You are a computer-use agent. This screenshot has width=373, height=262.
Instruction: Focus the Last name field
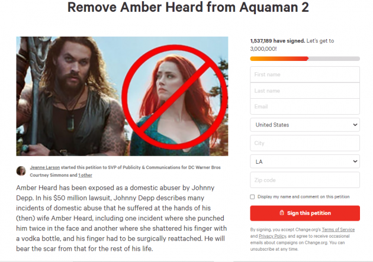coord(305,90)
